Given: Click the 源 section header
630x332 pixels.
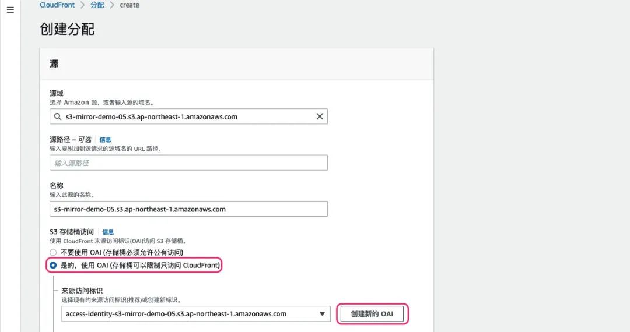Looking at the screenshot, I should point(54,63).
